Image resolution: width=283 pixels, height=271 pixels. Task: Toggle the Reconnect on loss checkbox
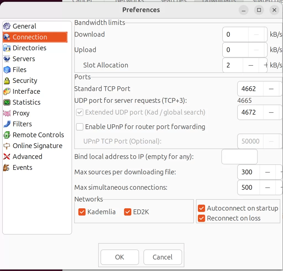201,218
